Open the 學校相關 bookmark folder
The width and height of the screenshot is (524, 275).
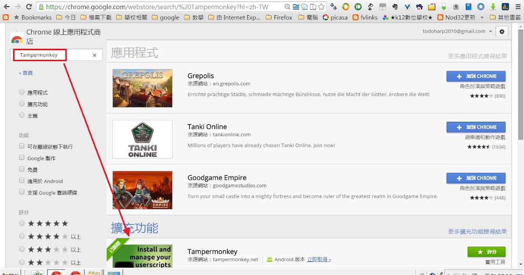[131, 17]
